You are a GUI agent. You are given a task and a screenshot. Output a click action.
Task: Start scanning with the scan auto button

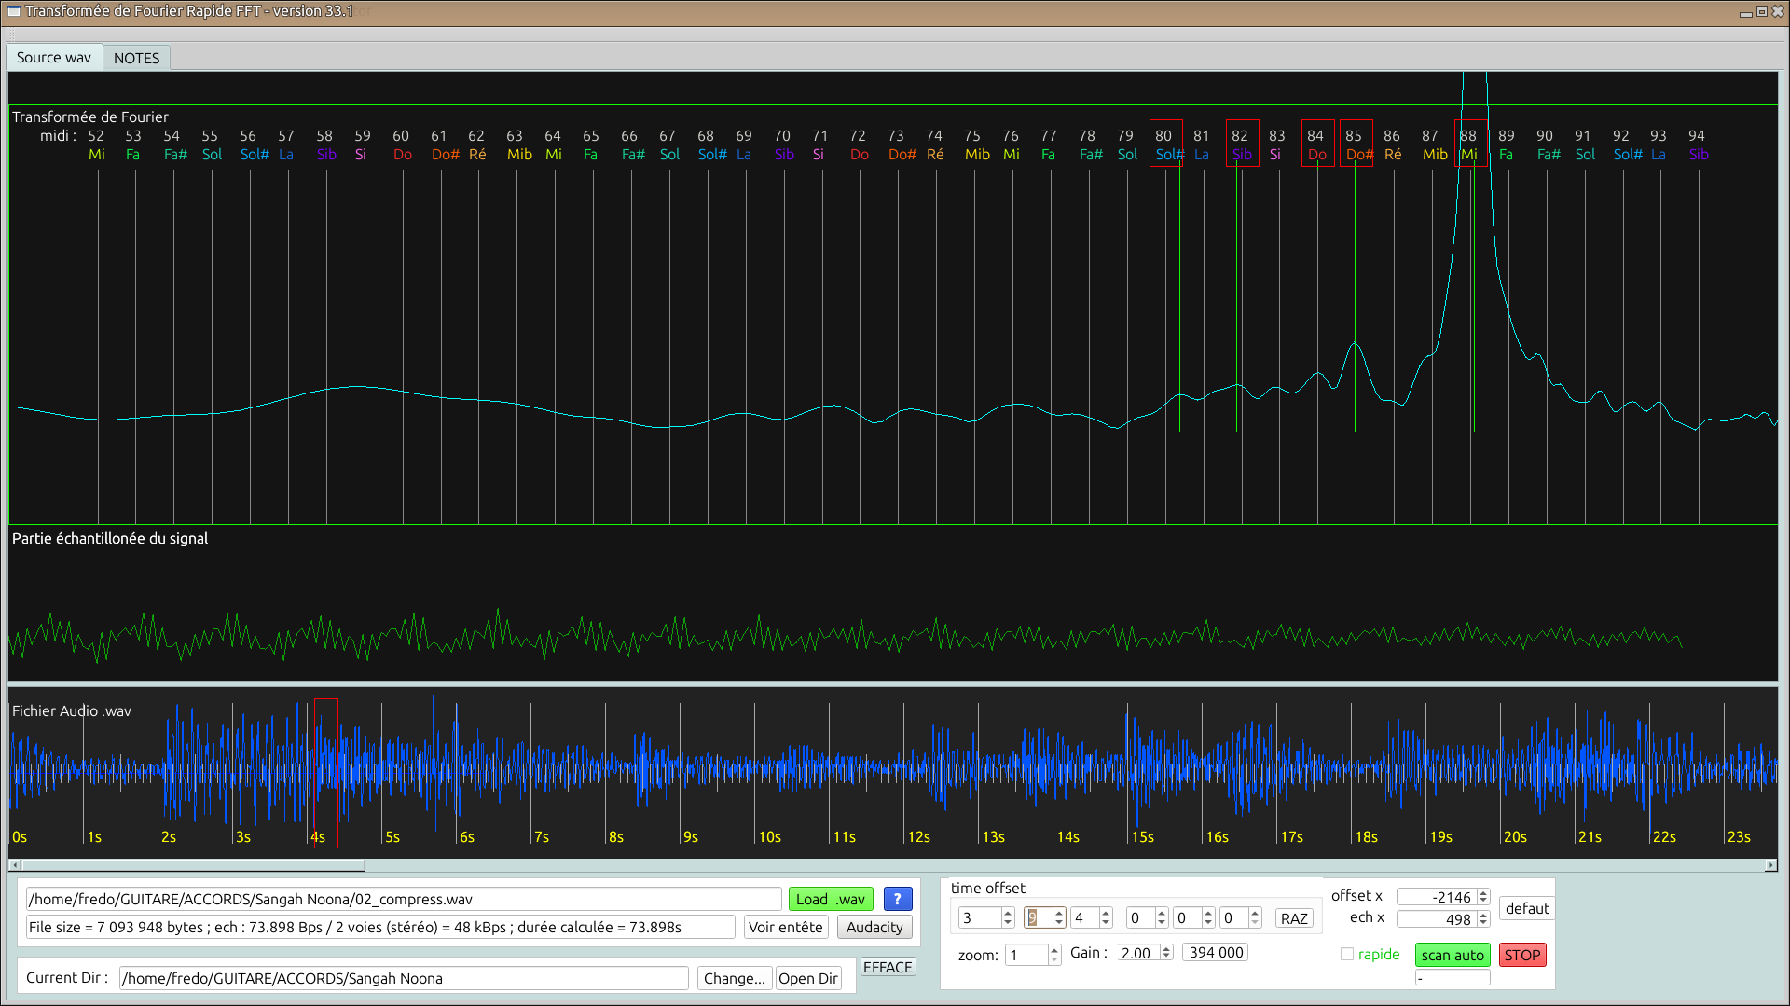[x=1452, y=955]
